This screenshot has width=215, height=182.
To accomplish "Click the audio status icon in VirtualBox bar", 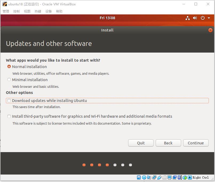I will (149, 177).
